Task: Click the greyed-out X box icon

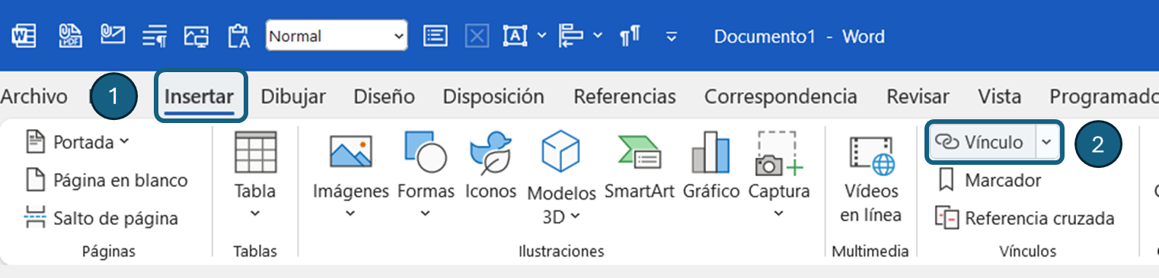Action: (x=477, y=36)
